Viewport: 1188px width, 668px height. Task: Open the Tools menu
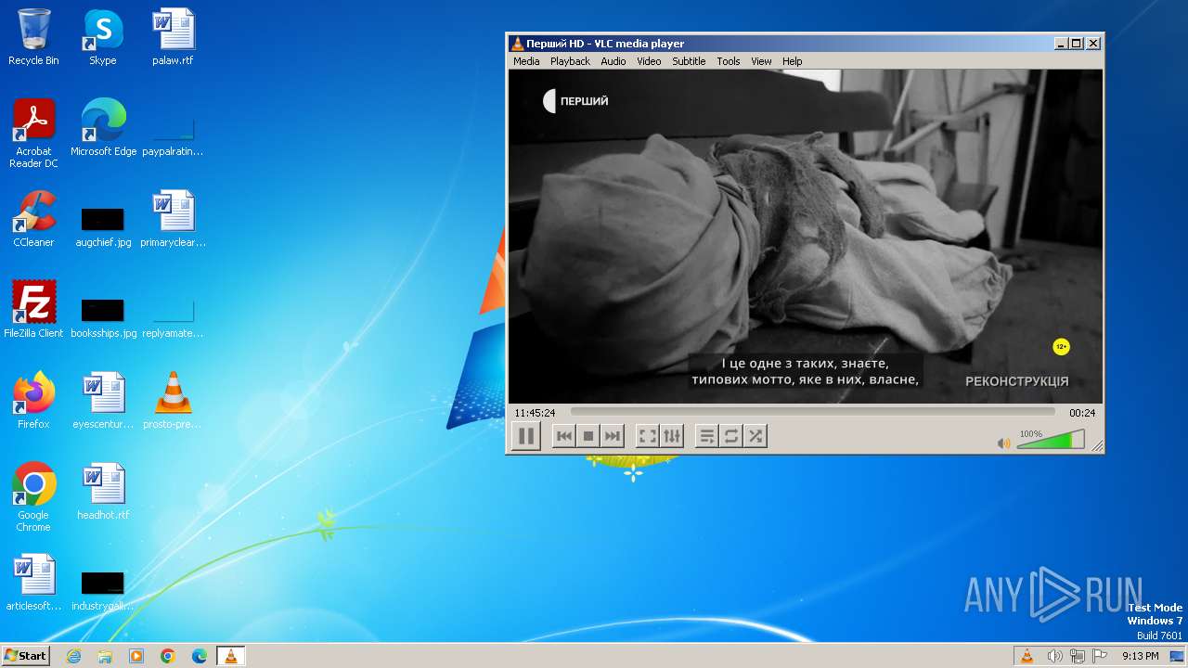click(x=729, y=61)
